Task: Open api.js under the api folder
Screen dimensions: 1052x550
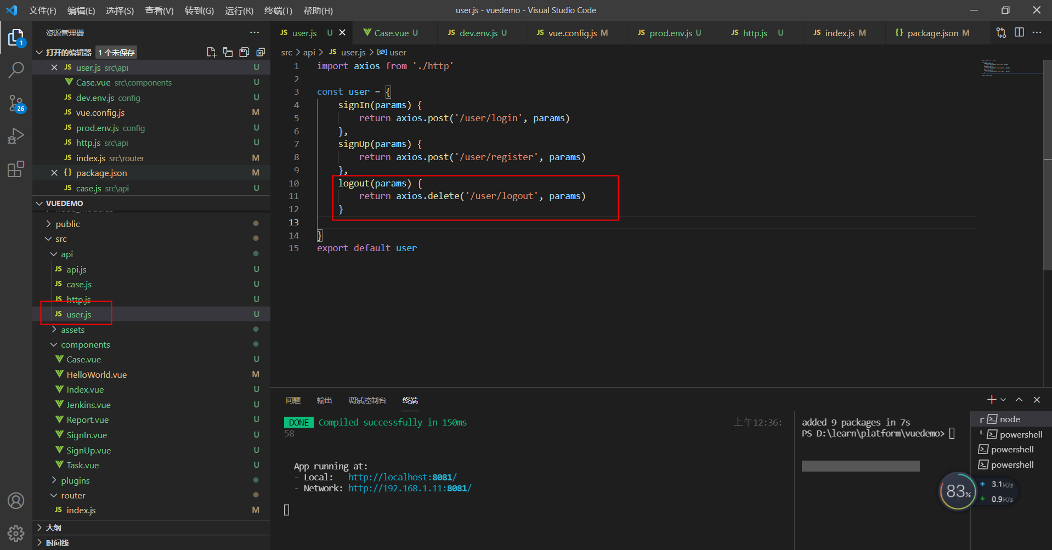Action: pos(76,269)
